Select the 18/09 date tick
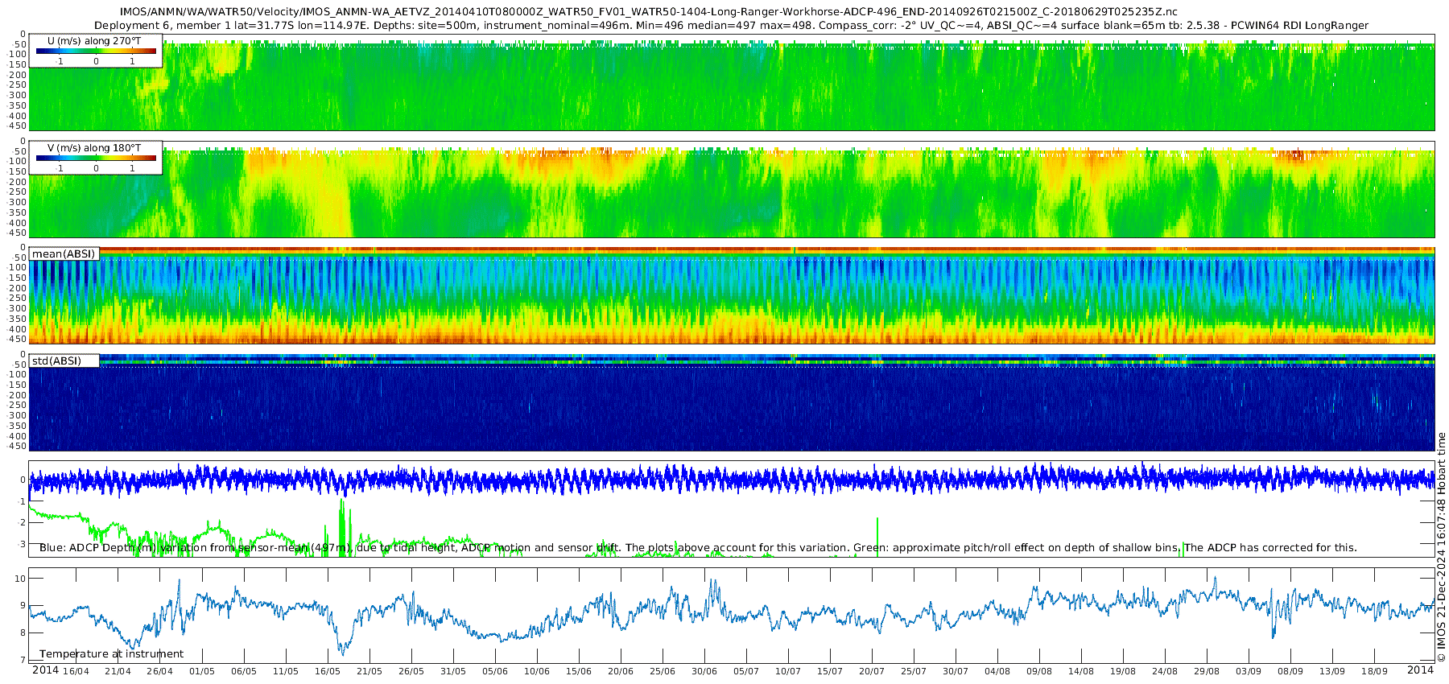Image resolution: width=1449 pixels, height=684 pixels. [x=1373, y=671]
